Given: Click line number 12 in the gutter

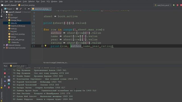Looking at the screenshot, I should coord(33,29).
